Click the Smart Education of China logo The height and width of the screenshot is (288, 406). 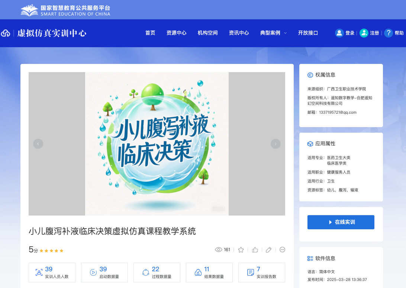click(x=65, y=11)
